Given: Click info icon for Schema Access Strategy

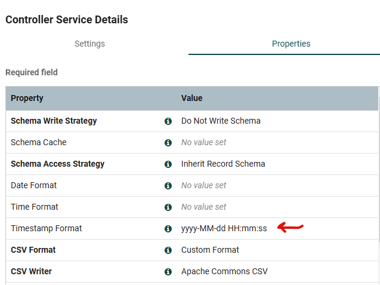Looking at the screenshot, I should (x=168, y=164).
